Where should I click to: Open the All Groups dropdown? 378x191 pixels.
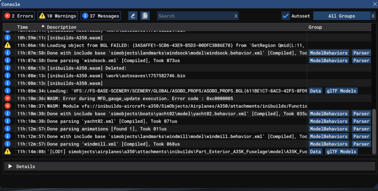click(x=341, y=16)
